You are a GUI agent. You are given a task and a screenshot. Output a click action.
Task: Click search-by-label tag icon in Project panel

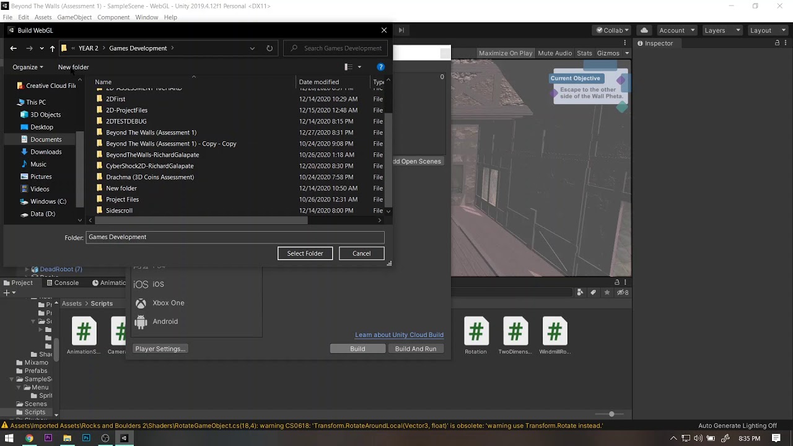[594, 292]
